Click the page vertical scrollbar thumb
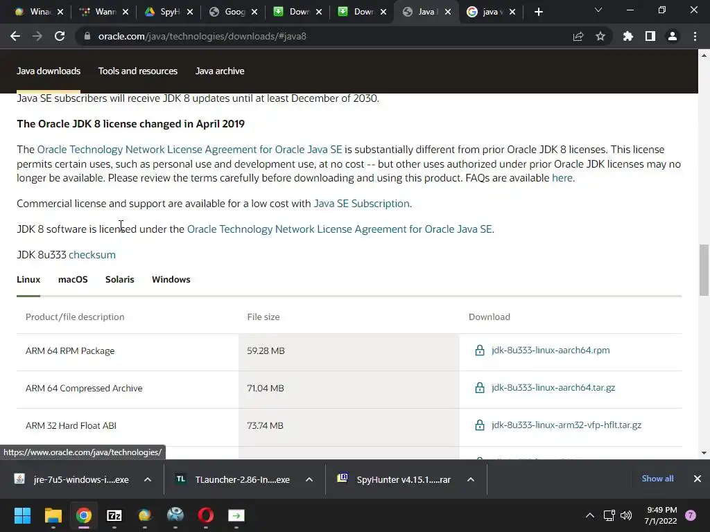 (704, 270)
